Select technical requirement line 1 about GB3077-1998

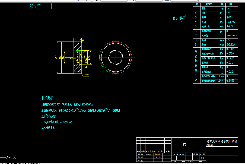(67, 104)
